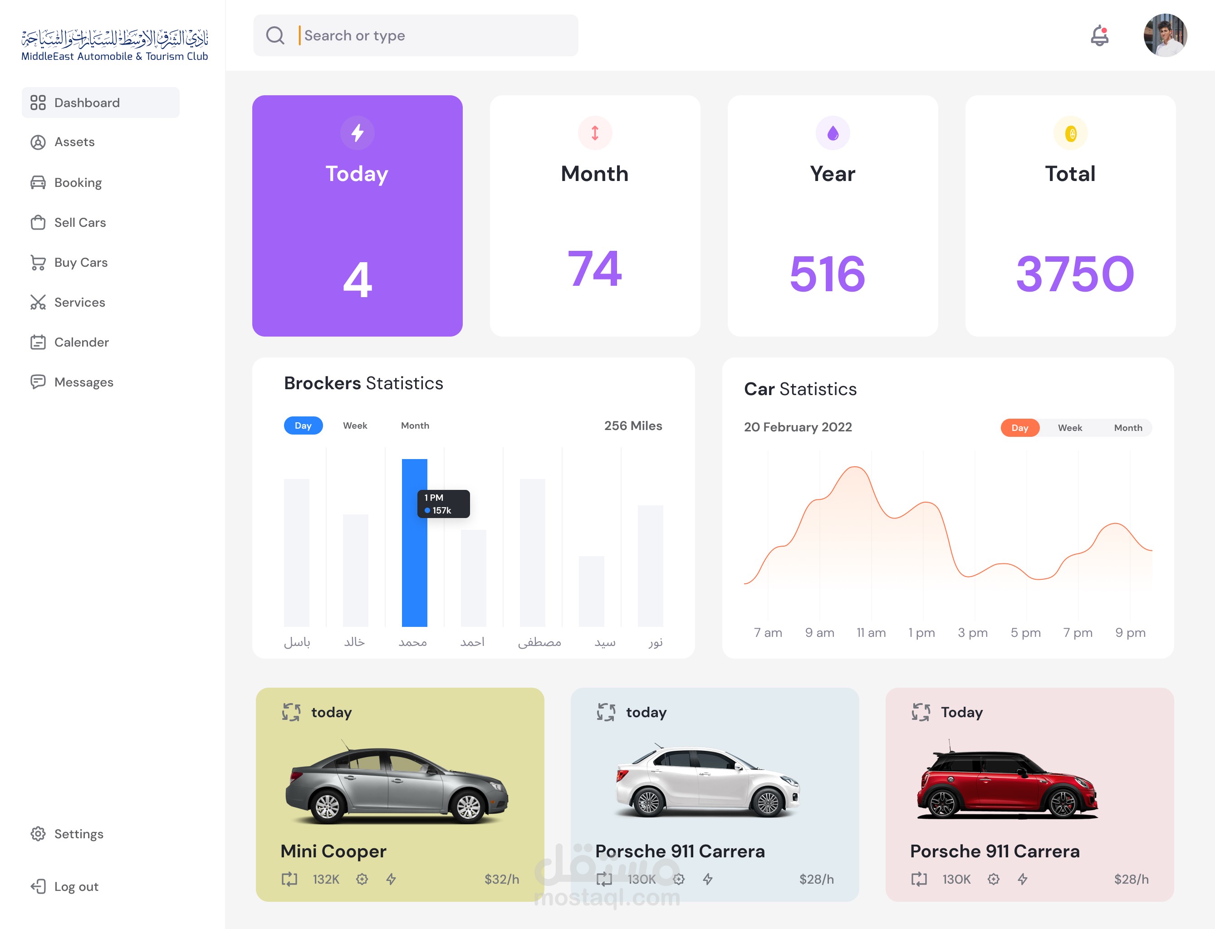Click the refresh icon on Mini Cooper card
1215x929 pixels.
tap(291, 712)
